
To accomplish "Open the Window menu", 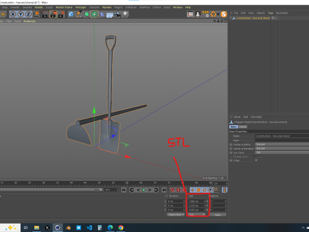I will click(178, 7).
